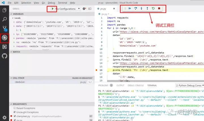Open the Debug view in the activity bar
204x121 pixels.
click(5, 38)
